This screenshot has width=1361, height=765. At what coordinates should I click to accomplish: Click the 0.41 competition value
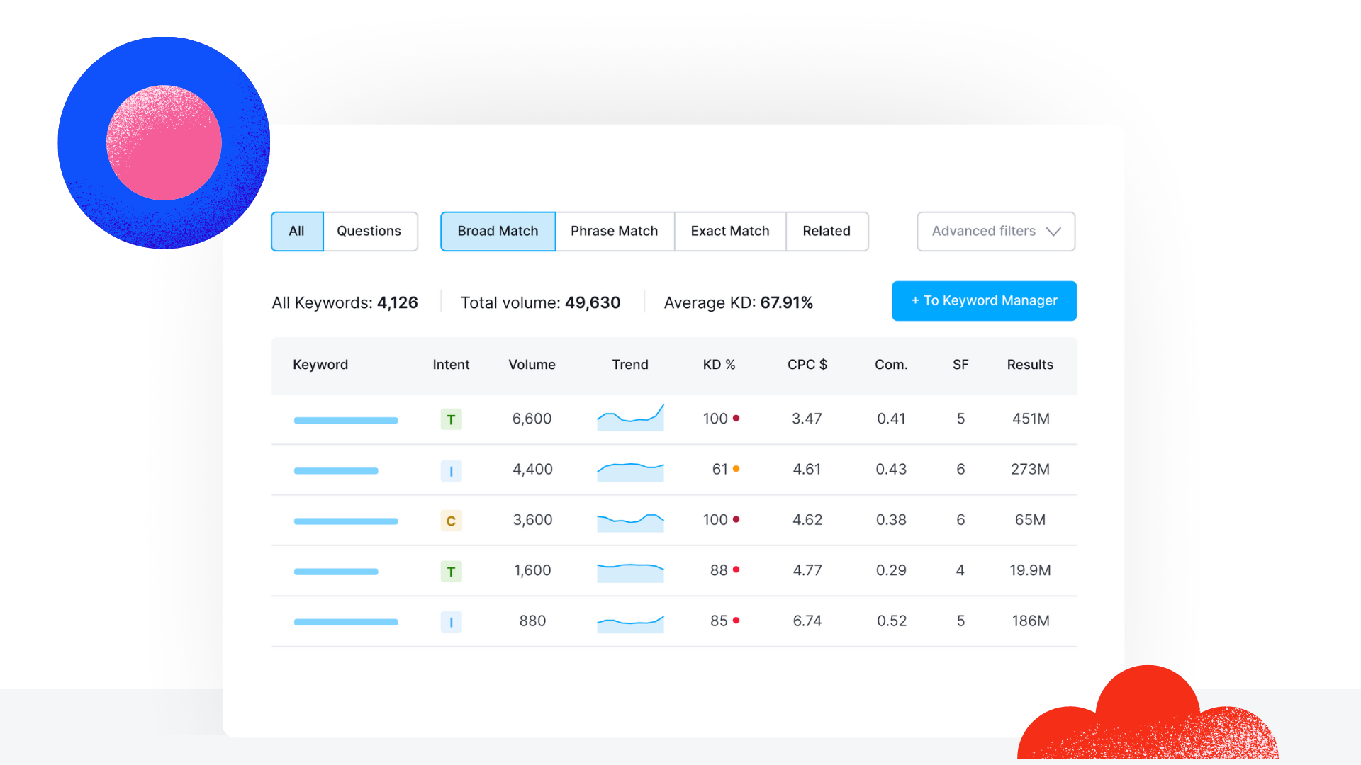pos(891,419)
